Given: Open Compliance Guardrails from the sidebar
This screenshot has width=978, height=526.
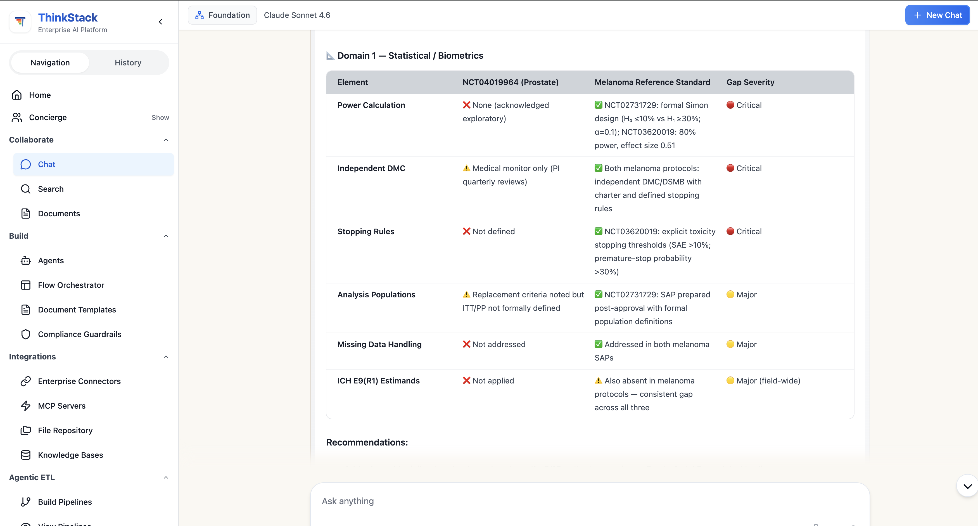Looking at the screenshot, I should (93, 334).
